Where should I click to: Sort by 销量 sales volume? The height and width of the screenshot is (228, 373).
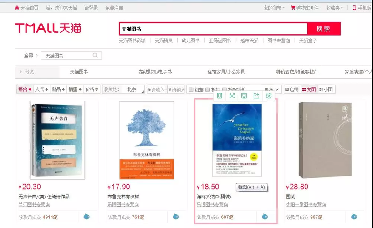click(75, 89)
